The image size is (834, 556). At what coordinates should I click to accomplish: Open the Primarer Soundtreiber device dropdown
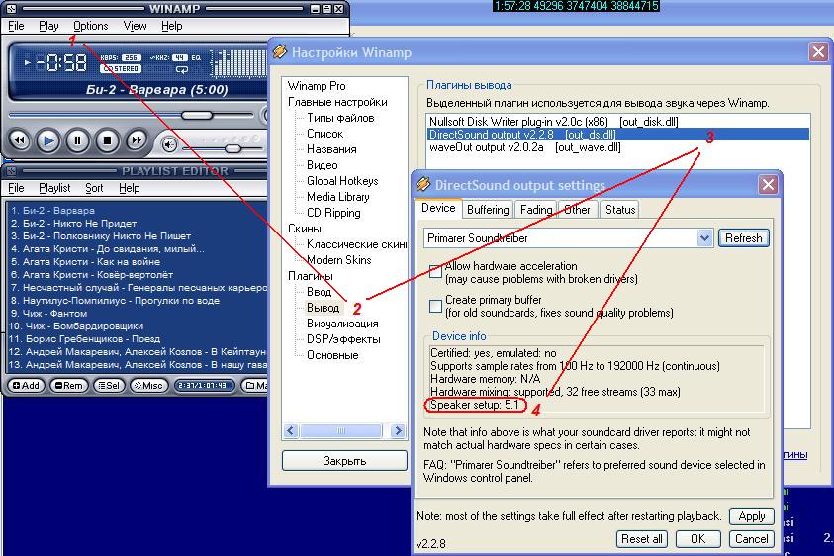[704, 237]
